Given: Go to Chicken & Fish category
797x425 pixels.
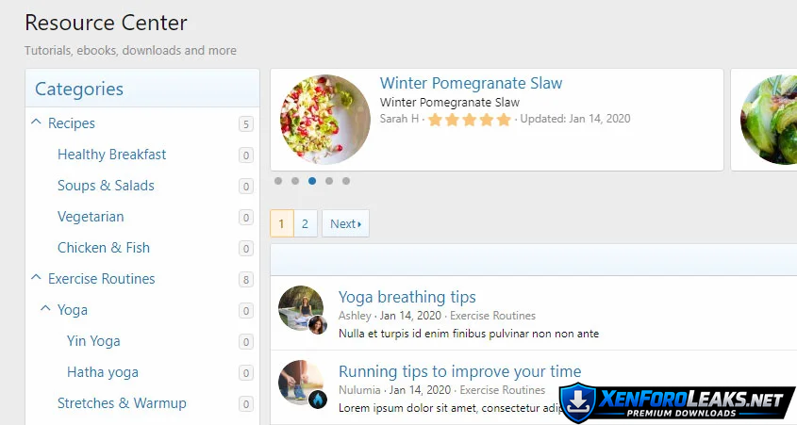Looking at the screenshot, I should click(x=104, y=248).
